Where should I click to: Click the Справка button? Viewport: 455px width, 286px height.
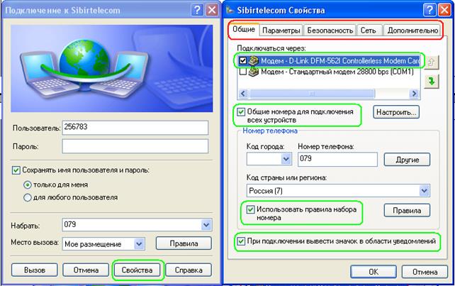pos(189,270)
